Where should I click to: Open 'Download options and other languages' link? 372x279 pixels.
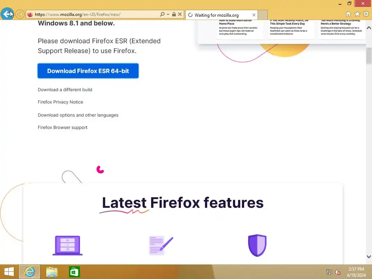pyautogui.click(x=78, y=115)
